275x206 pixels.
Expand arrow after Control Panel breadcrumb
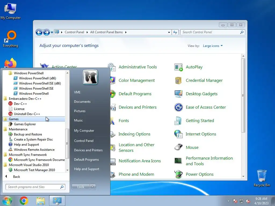coord(87,32)
